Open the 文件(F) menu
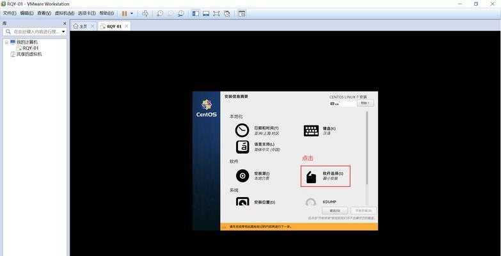 point(10,13)
